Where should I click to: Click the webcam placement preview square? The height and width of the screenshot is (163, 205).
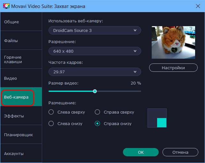coord(157,118)
